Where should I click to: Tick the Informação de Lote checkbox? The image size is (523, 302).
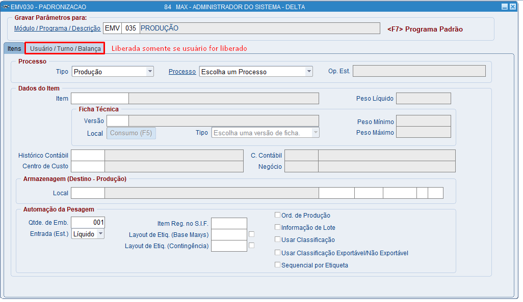tap(277, 227)
